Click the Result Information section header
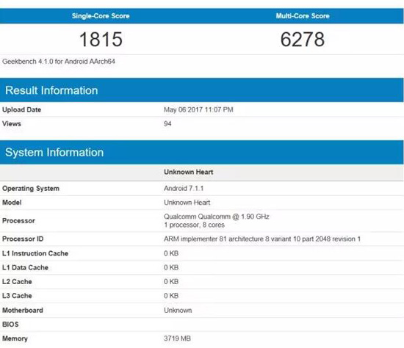The height and width of the screenshot is (348, 404). (x=51, y=90)
